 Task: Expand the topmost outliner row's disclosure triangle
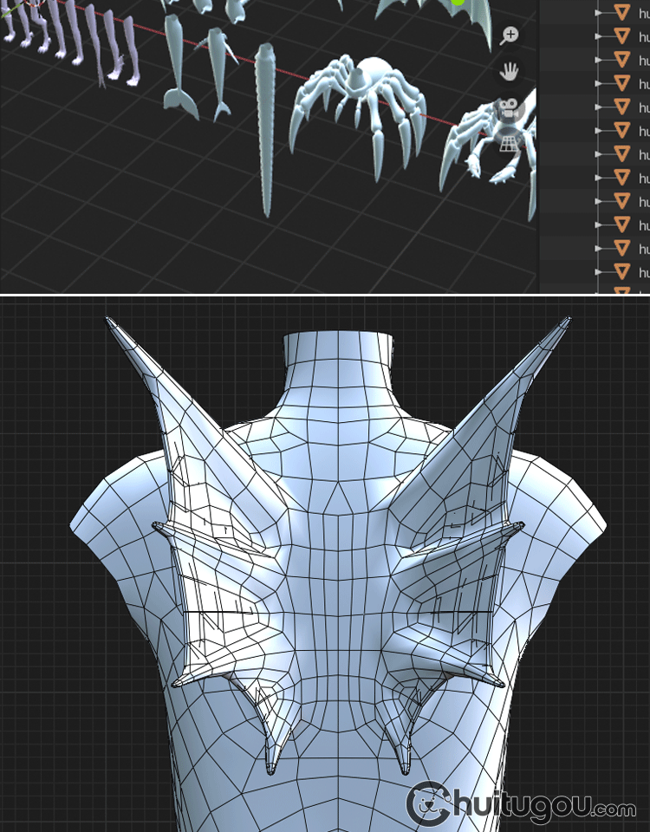[598, 13]
